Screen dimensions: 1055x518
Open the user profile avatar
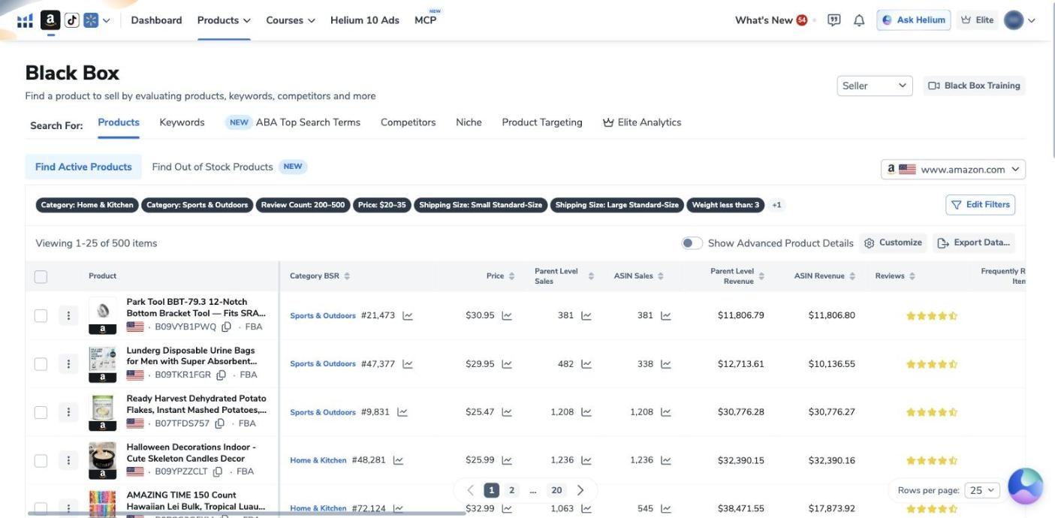click(1014, 20)
